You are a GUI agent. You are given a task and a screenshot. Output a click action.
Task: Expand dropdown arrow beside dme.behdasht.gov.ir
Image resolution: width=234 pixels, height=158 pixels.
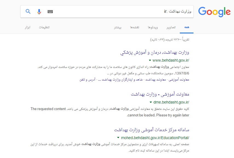point(151,102)
